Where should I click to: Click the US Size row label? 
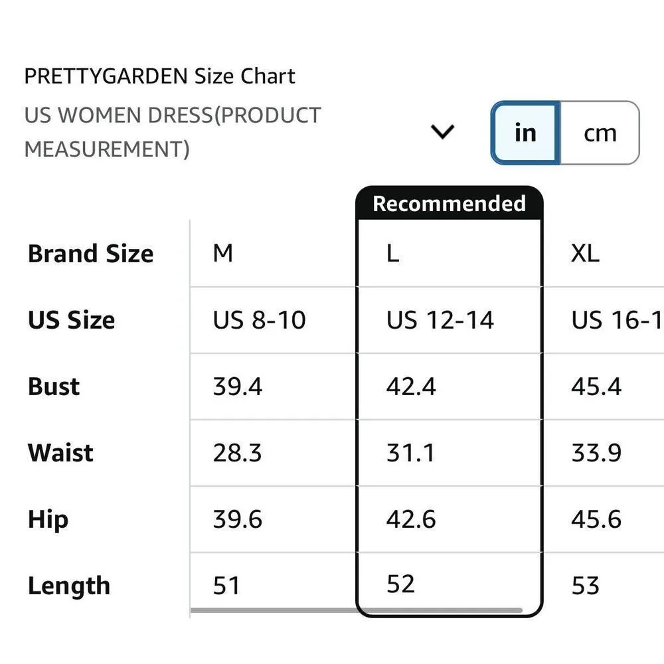click(72, 320)
